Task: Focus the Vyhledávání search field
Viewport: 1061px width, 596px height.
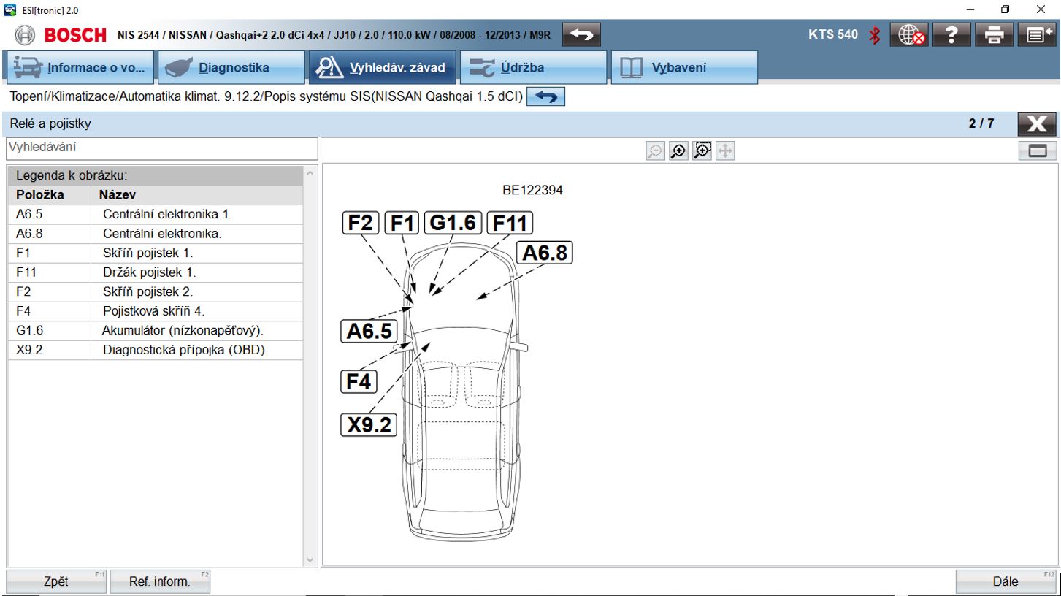Action: click(162, 148)
